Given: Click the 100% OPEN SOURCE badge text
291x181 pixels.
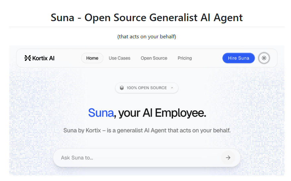Looking at the screenshot, I should click(146, 88).
